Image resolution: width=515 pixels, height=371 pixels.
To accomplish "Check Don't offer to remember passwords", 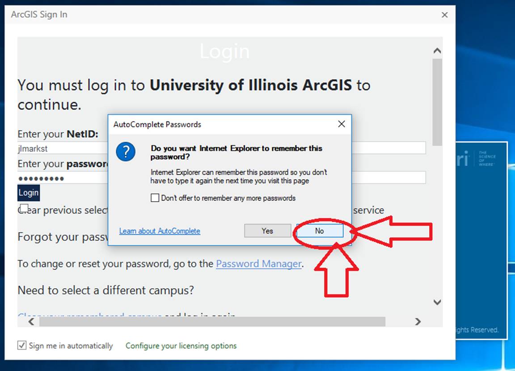I will (x=155, y=198).
